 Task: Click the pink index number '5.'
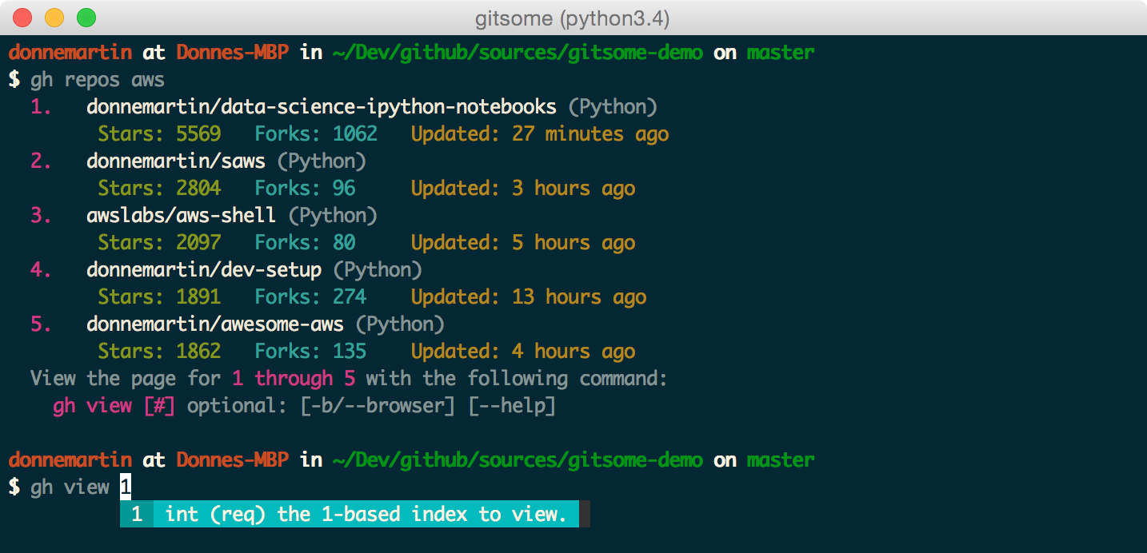click(42, 324)
